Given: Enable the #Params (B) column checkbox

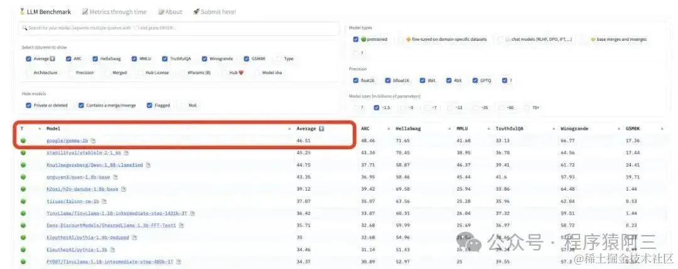Looking at the screenshot, I should 183,73.
